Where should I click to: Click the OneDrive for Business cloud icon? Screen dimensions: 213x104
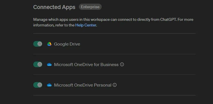click(x=49, y=65)
